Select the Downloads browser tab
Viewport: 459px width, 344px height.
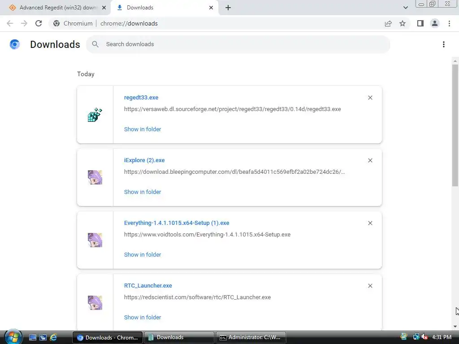pyautogui.click(x=165, y=8)
